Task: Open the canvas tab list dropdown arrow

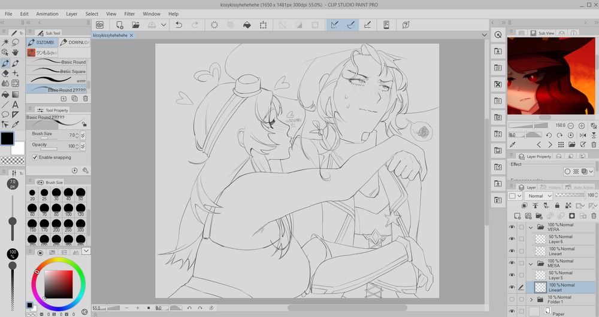Action: [485, 35]
